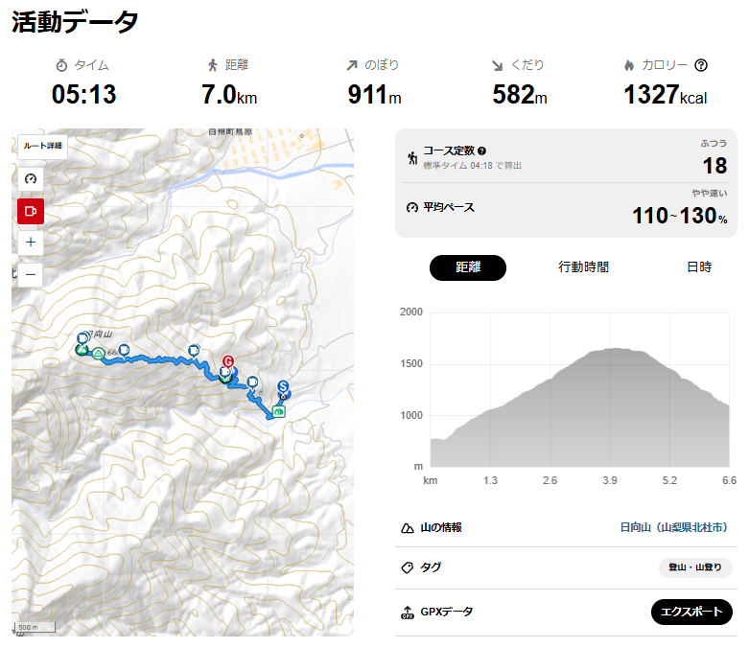Click the 平均ペース row
Image resolution: width=749 pixels, height=648 pixels.
click(566, 210)
